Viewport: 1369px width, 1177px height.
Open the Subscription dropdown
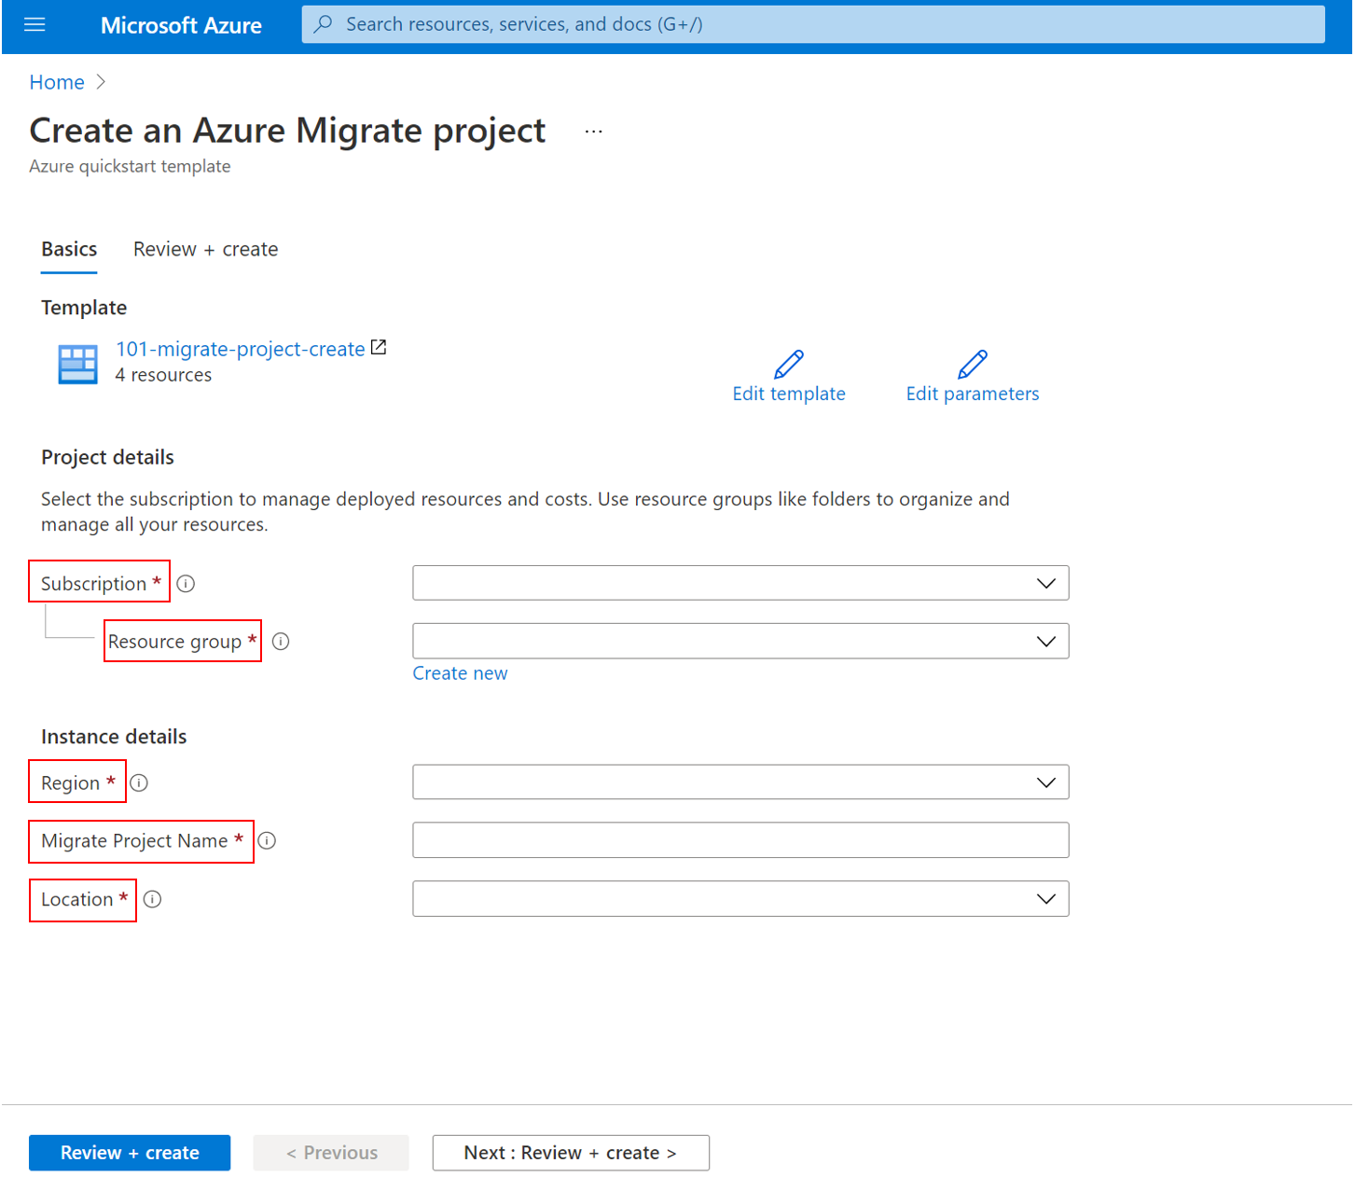pyautogui.click(x=1045, y=582)
